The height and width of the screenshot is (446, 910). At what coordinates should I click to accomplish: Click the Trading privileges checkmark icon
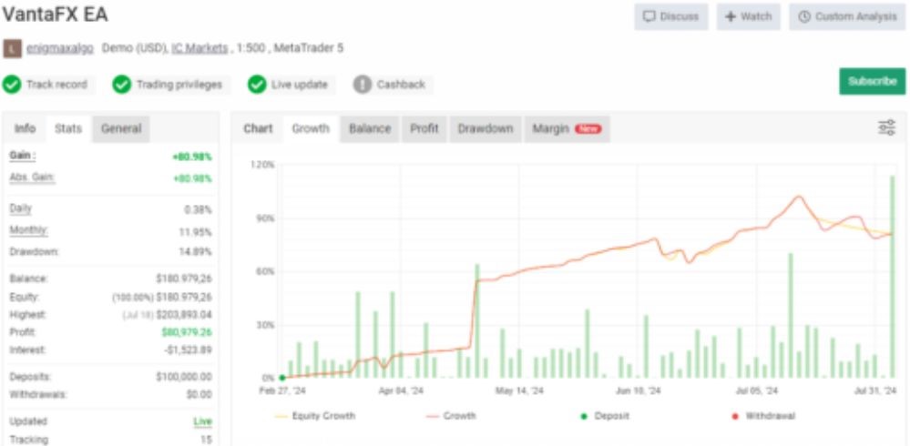pyautogui.click(x=122, y=85)
